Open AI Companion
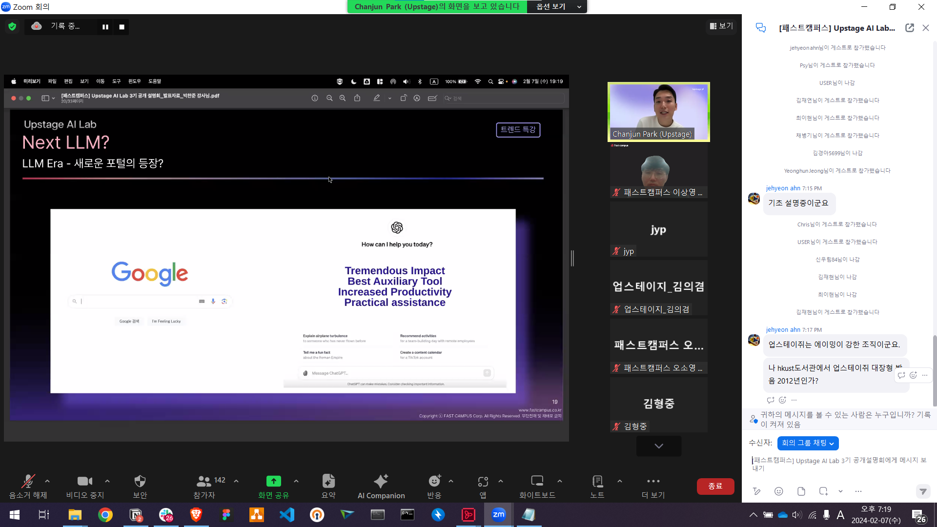The height and width of the screenshot is (527, 937). pos(381,486)
